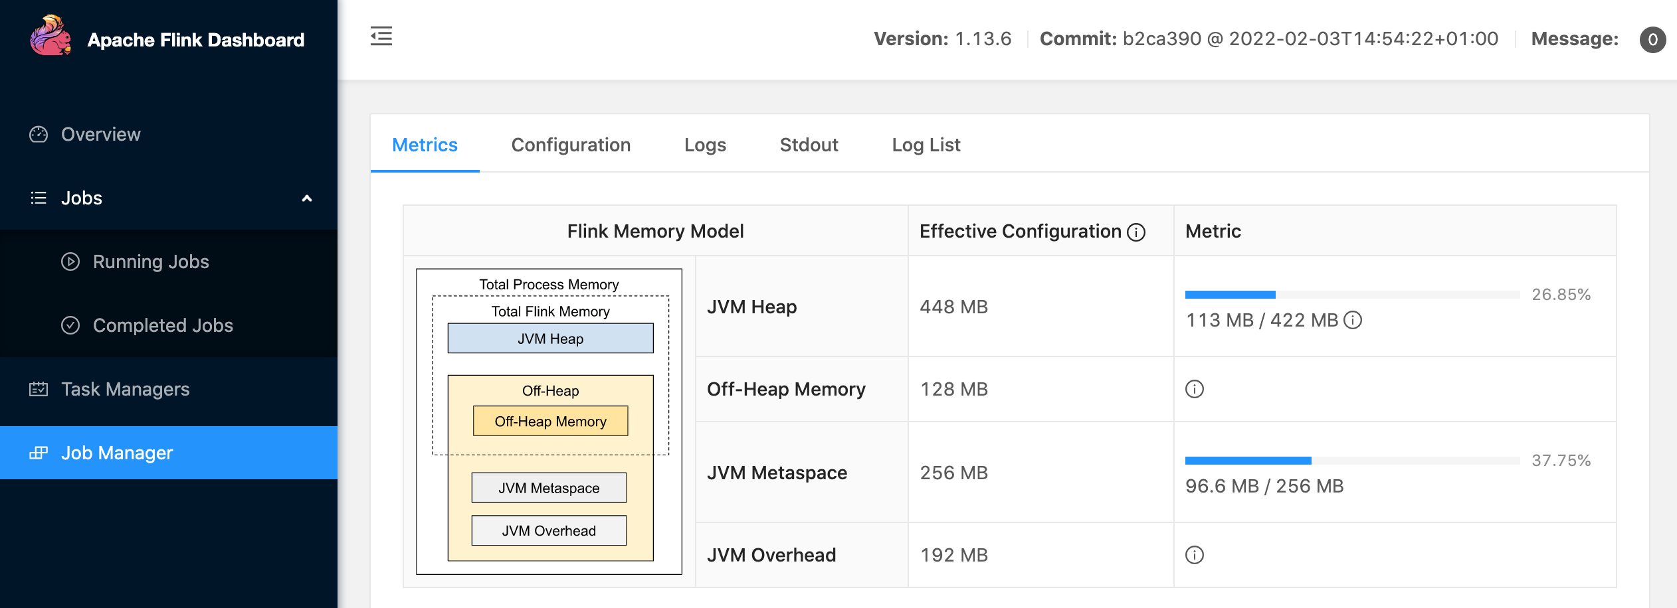Click Total Flink Memory diagram label
The height and width of the screenshot is (608, 1677).
click(550, 311)
